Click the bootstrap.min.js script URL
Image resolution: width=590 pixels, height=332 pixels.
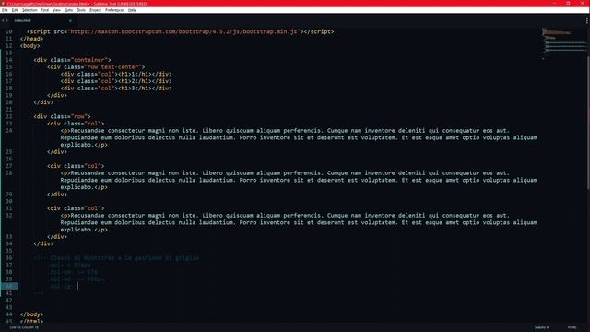point(184,31)
